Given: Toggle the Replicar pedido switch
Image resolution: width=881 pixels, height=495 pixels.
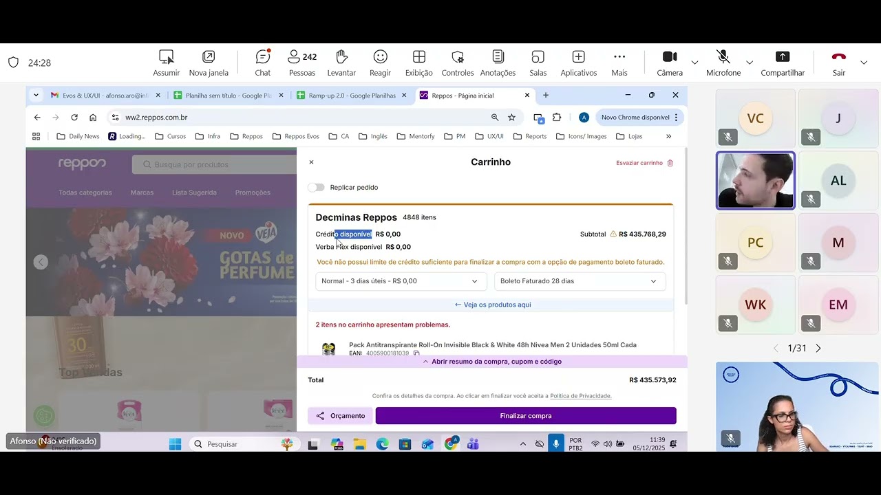Looking at the screenshot, I should [316, 187].
